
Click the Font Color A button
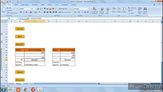click(x=39, y=12)
